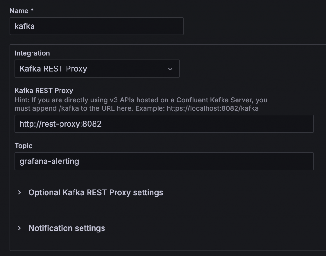Viewport: 326px width, 256px height.
Task: Place cursor on the 'kafka' text in Name
Action: [x=25, y=26]
